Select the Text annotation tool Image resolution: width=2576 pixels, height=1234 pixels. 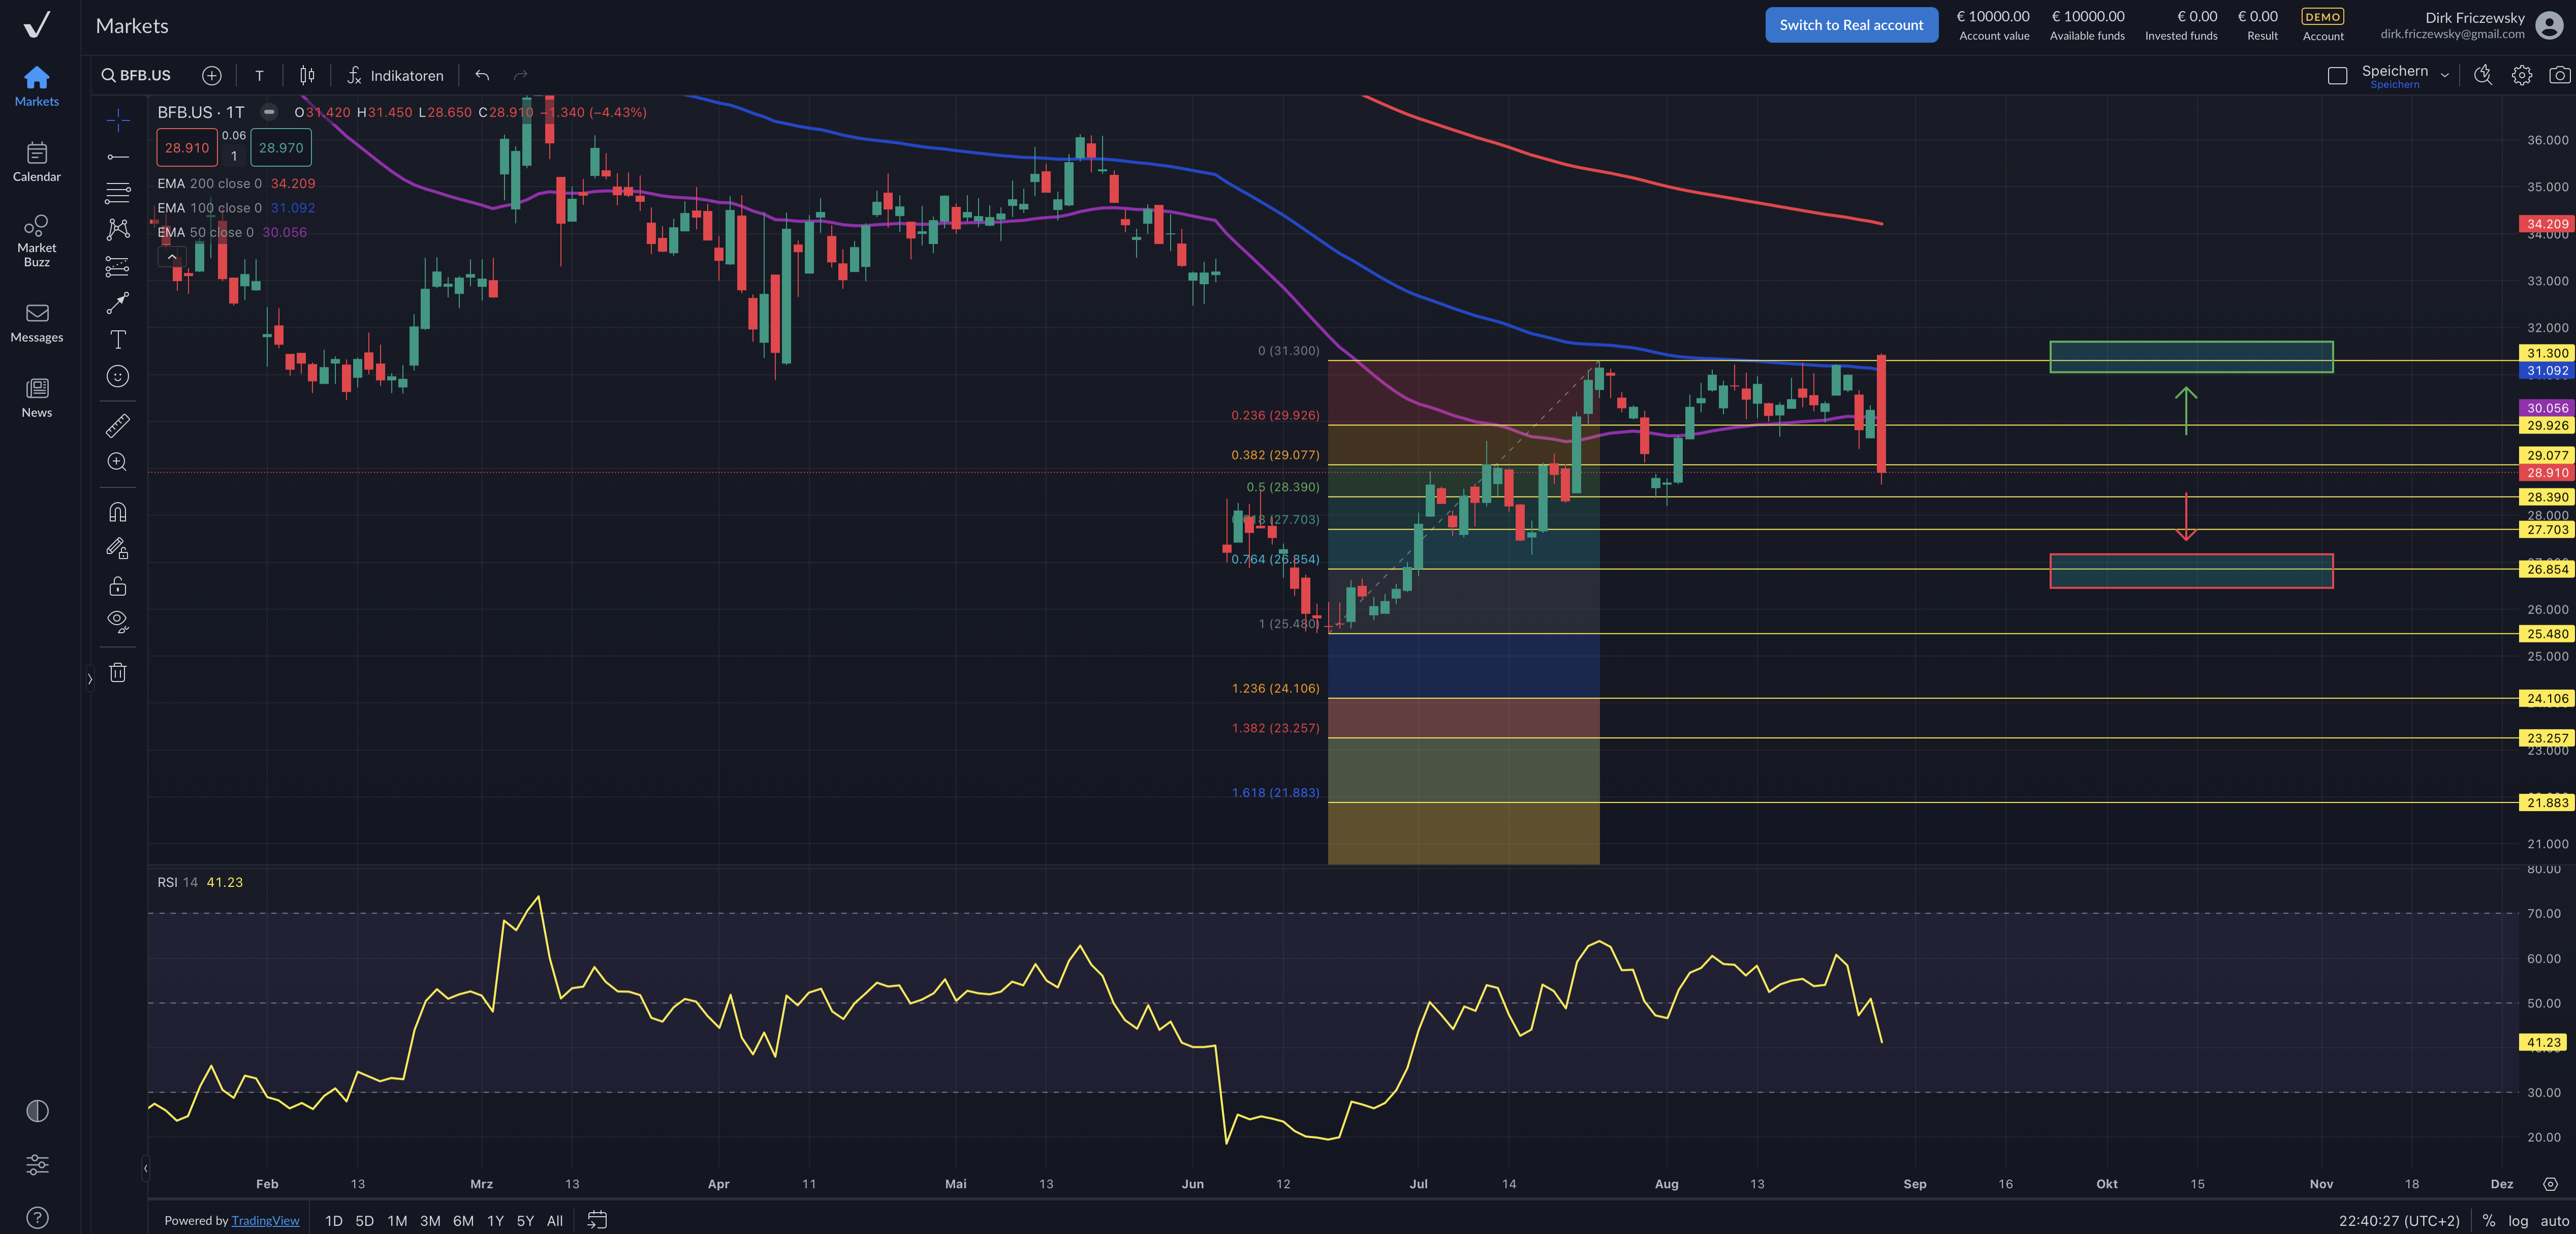[x=118, y=340]
